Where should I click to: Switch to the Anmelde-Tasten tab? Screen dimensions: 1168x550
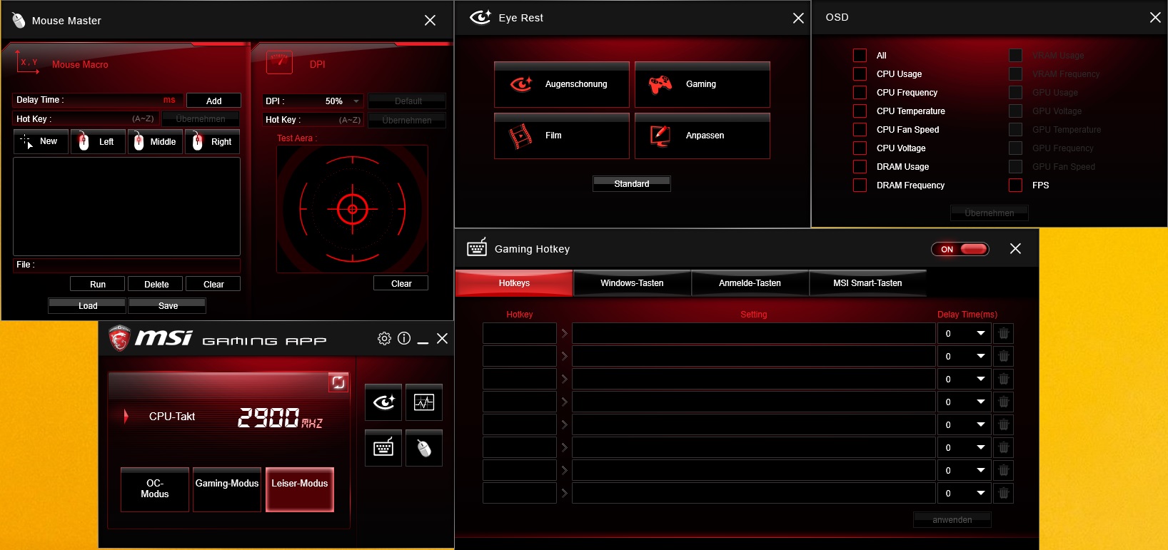tap(750, 283)
